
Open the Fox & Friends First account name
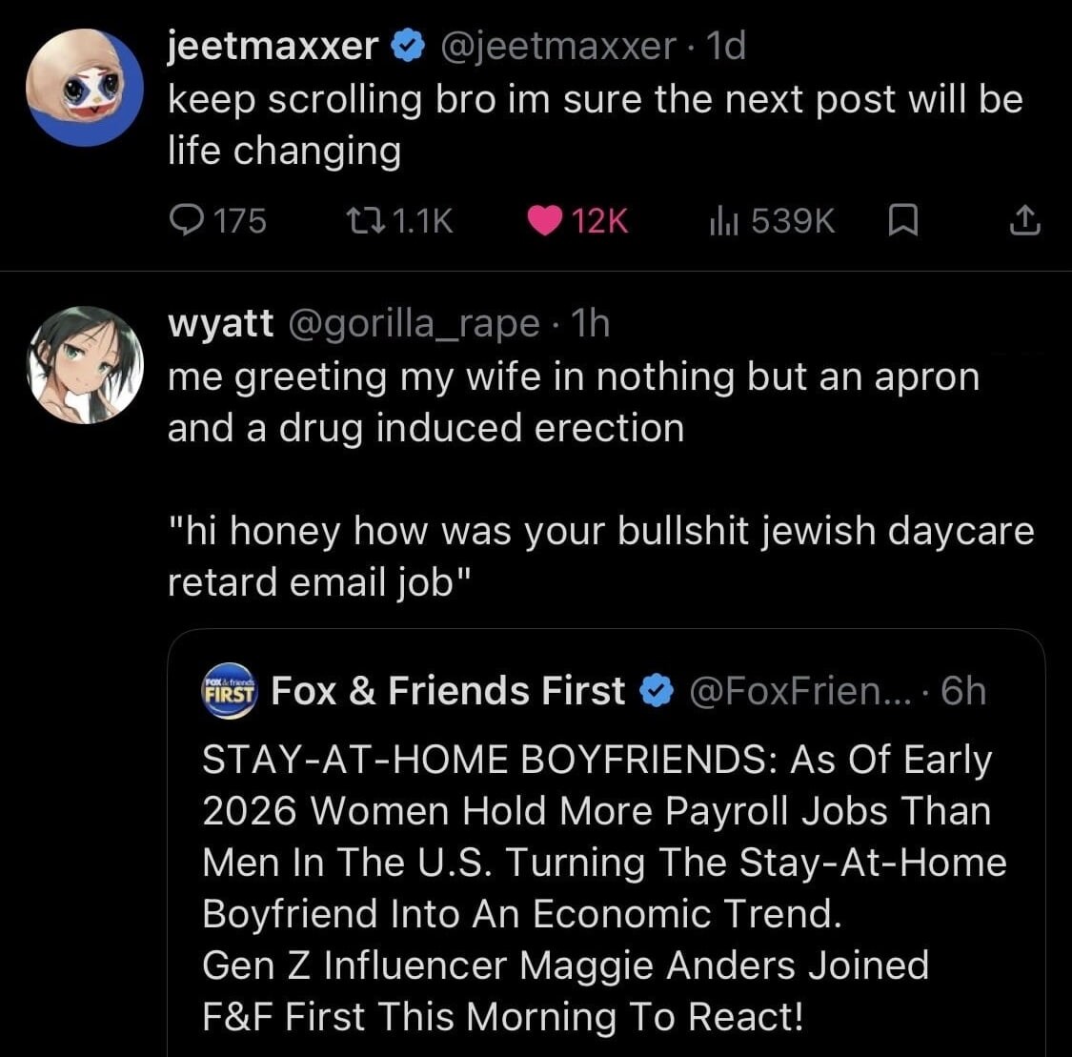[x=448, y=691]
